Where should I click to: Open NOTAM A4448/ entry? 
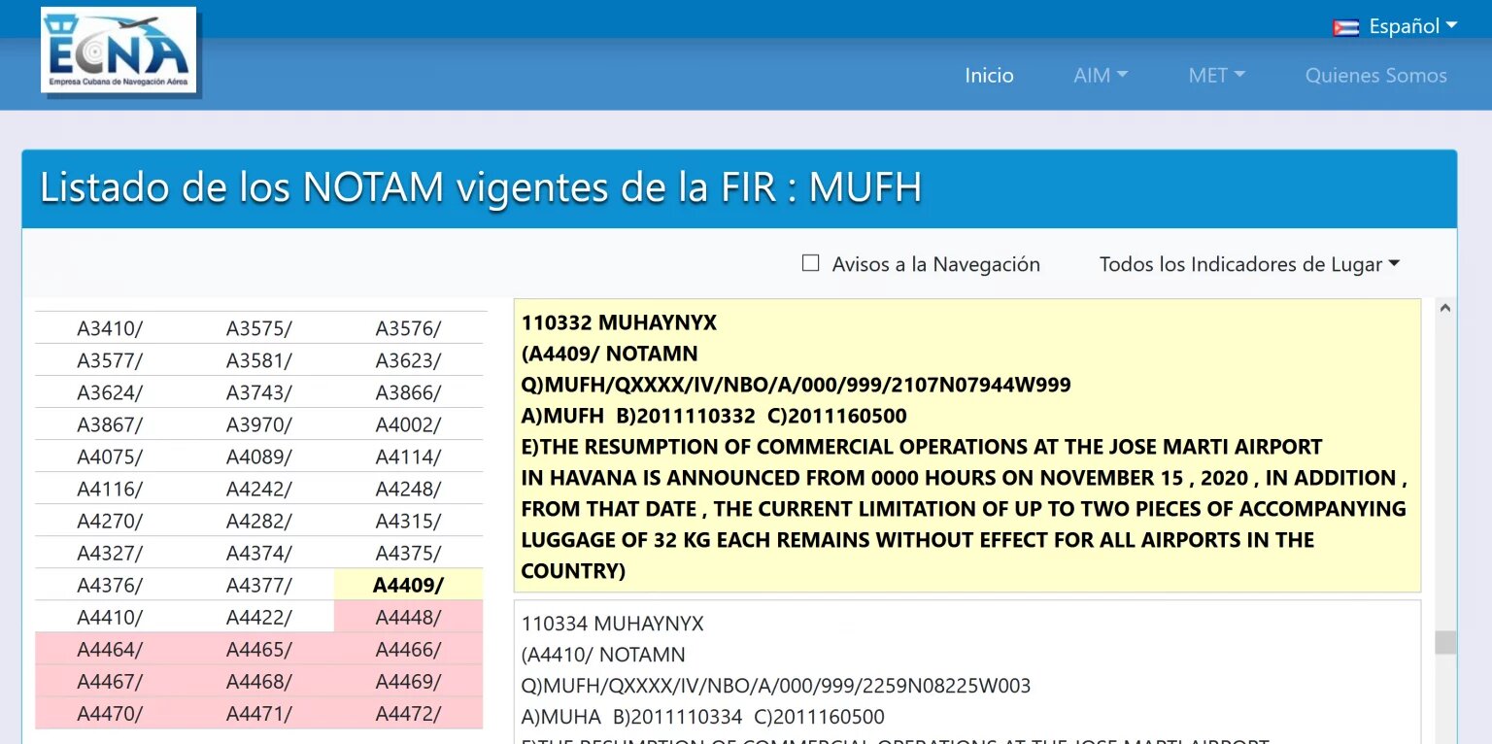point(408,617)
